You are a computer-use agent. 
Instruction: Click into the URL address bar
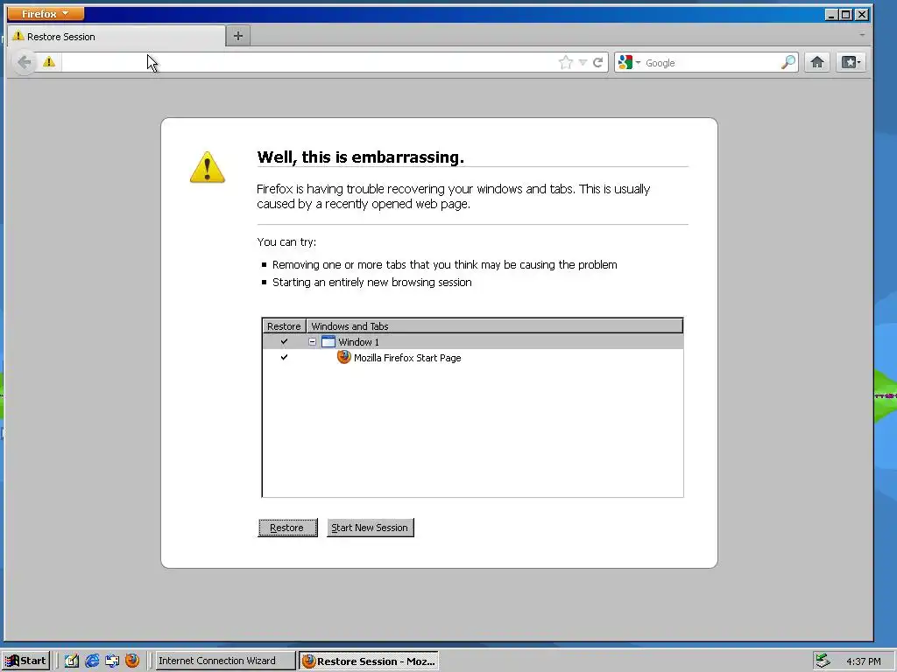(309, 62)
